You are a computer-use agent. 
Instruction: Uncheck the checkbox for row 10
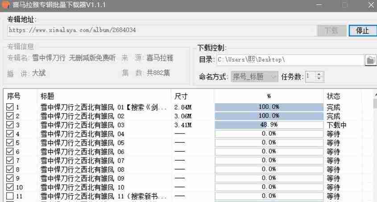click(10, 187)
